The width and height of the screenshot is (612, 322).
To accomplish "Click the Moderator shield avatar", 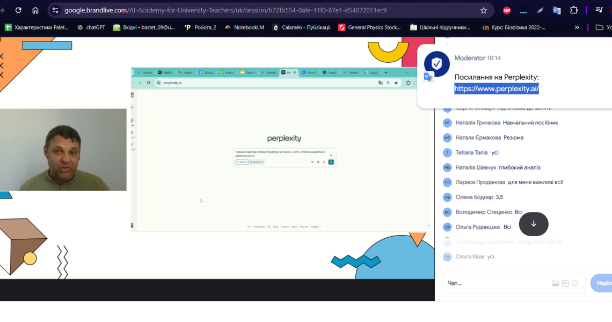I will click(x=437, y=64).
